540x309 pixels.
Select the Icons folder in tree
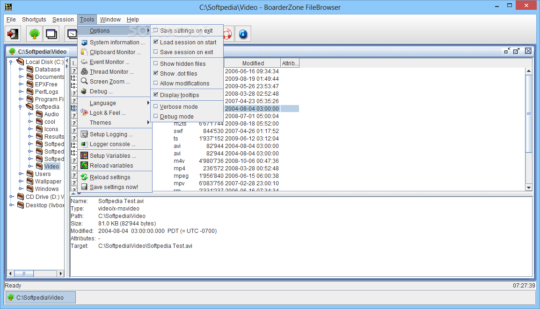51,129
